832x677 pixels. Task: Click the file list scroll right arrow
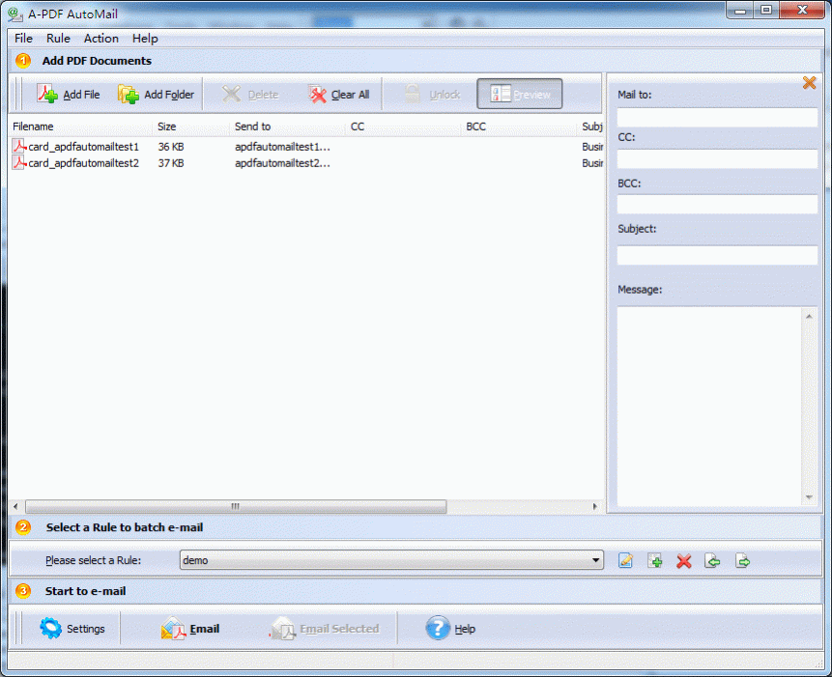pyautogui.click(x=595, y=506)
